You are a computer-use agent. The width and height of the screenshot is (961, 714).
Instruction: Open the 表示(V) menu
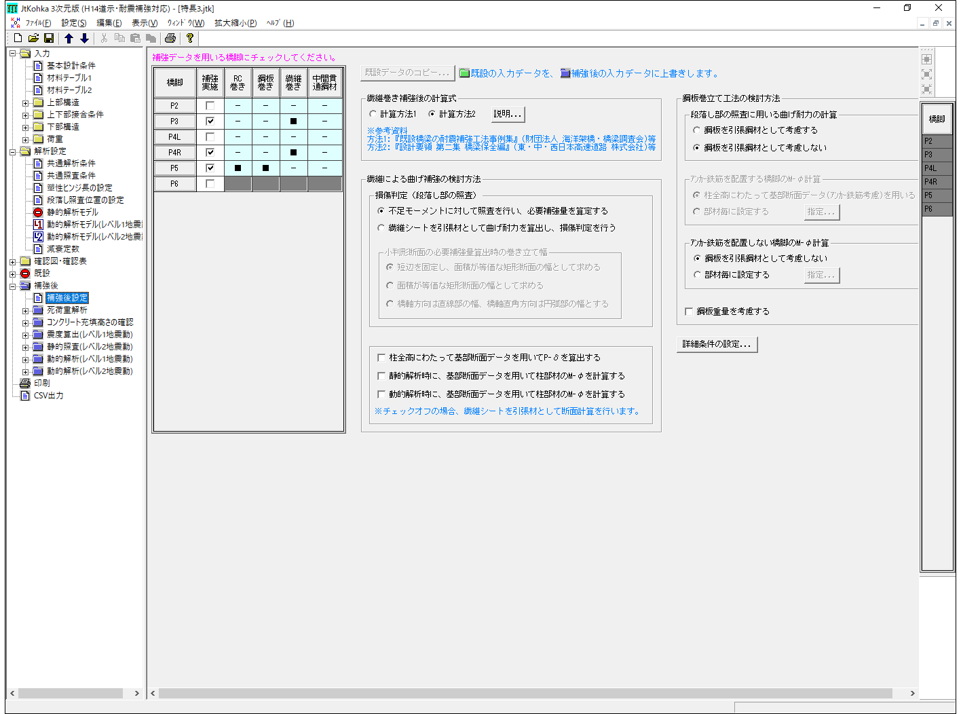tap(144, 23)
